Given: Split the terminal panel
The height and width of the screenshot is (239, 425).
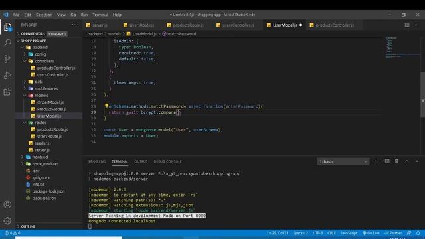Looking at the screenshot, I should 387,161.
